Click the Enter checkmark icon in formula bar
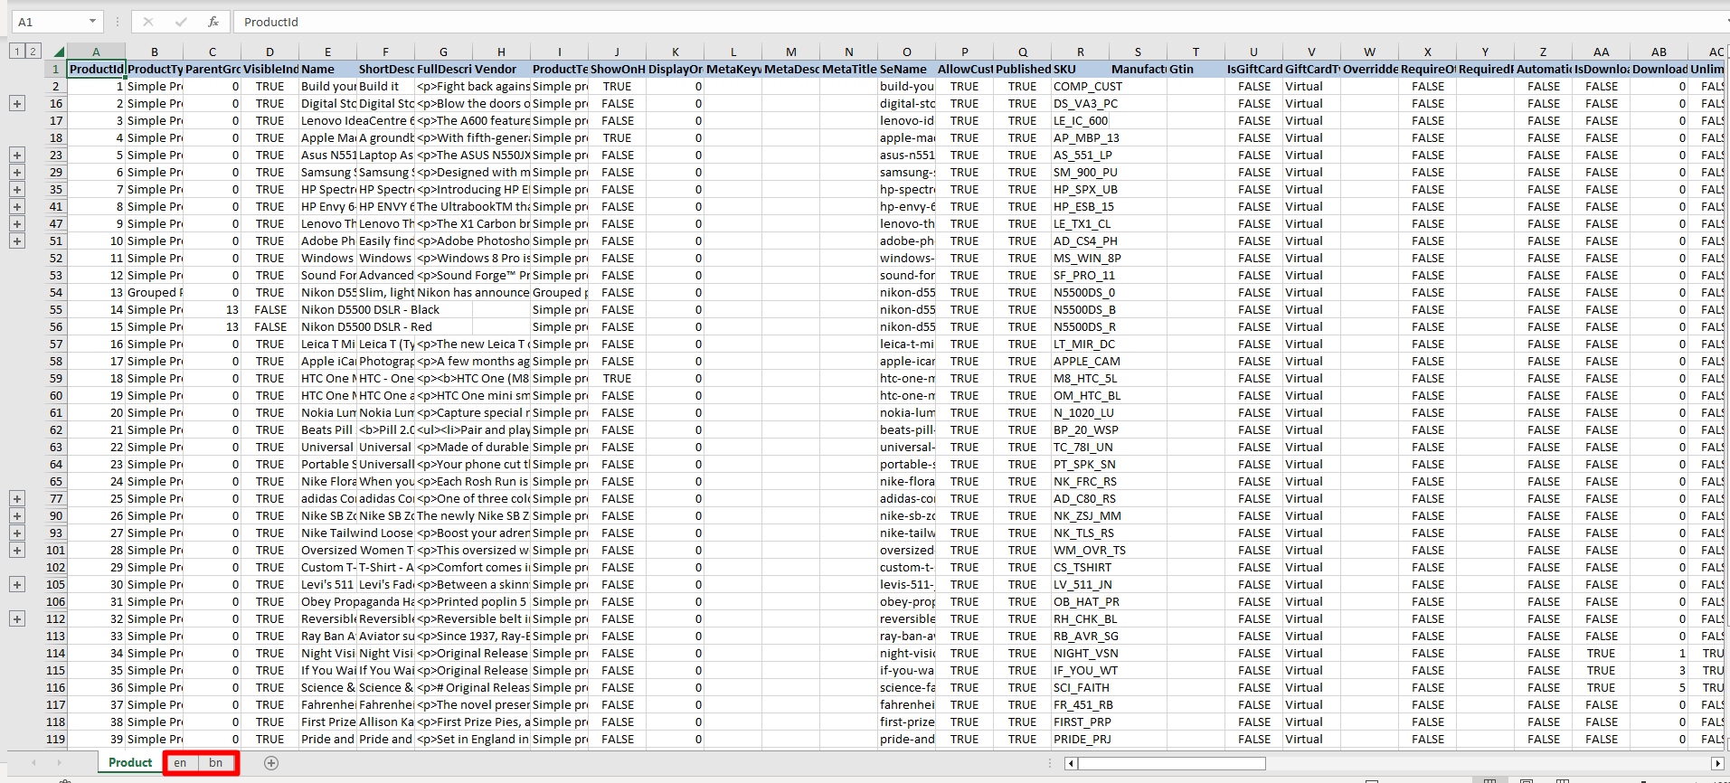1730x783 pixels. (181, 22)
